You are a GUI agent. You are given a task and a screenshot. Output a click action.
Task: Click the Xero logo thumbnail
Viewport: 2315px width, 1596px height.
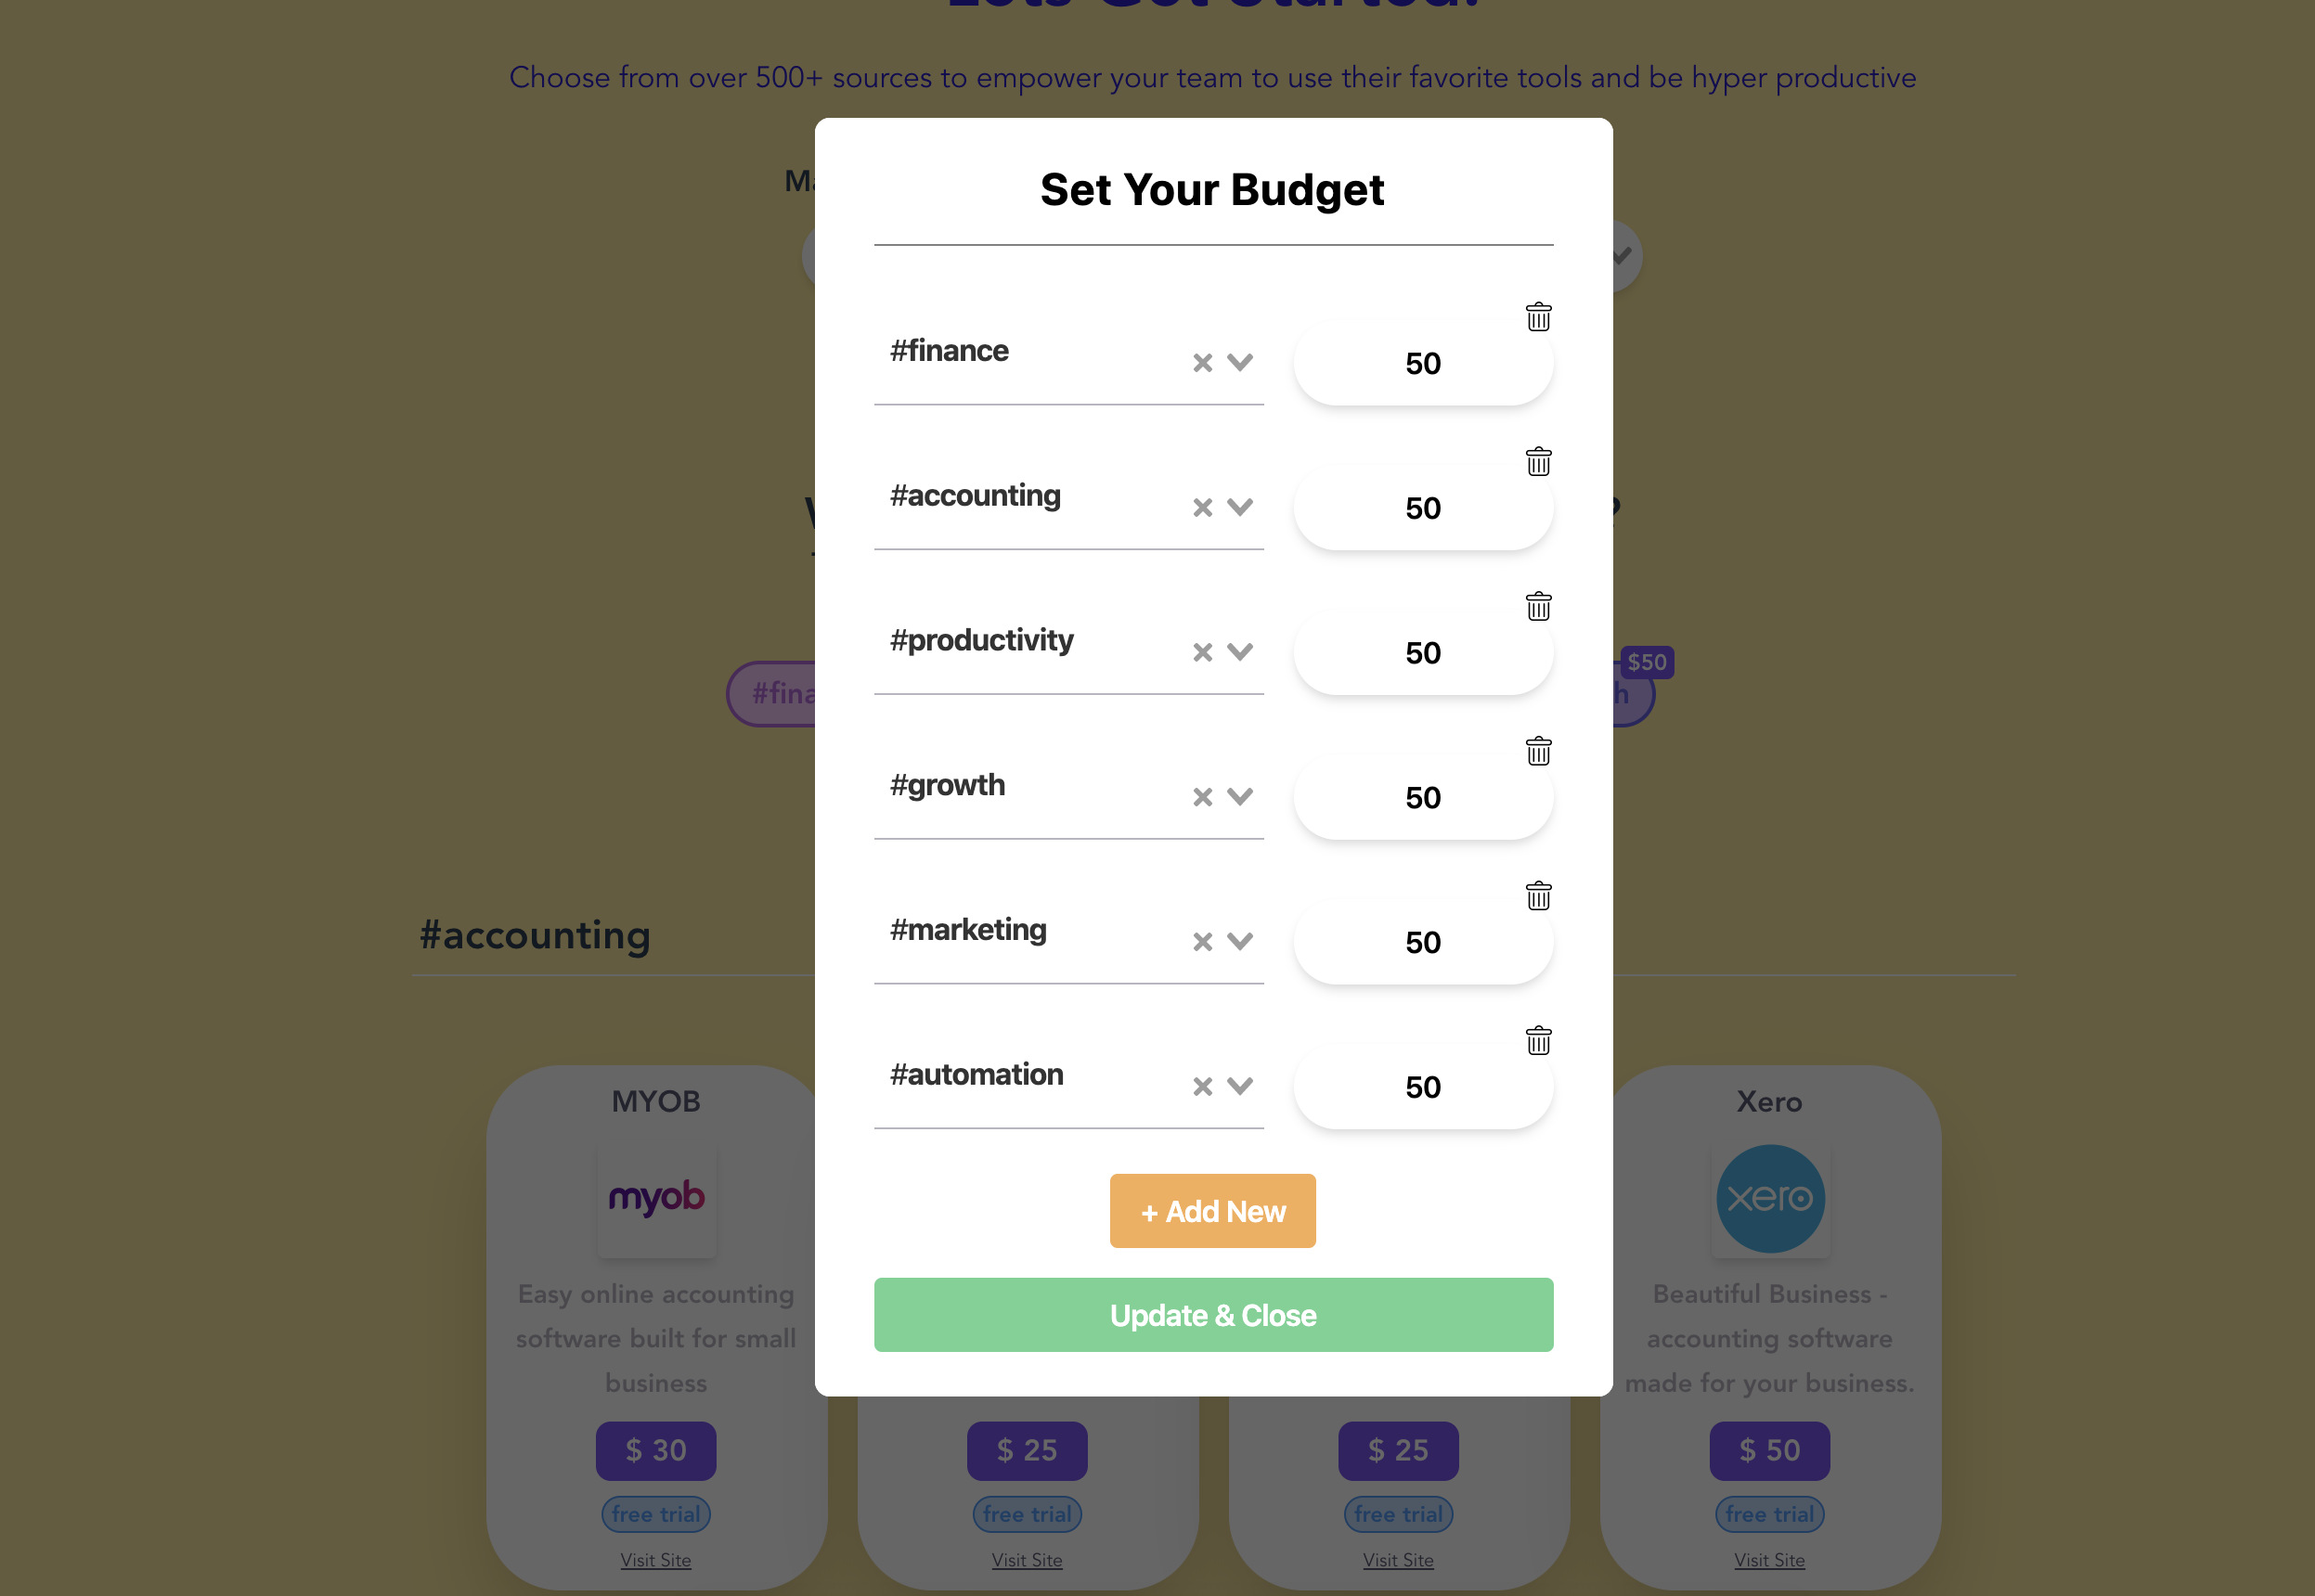coord(1770,1199)
